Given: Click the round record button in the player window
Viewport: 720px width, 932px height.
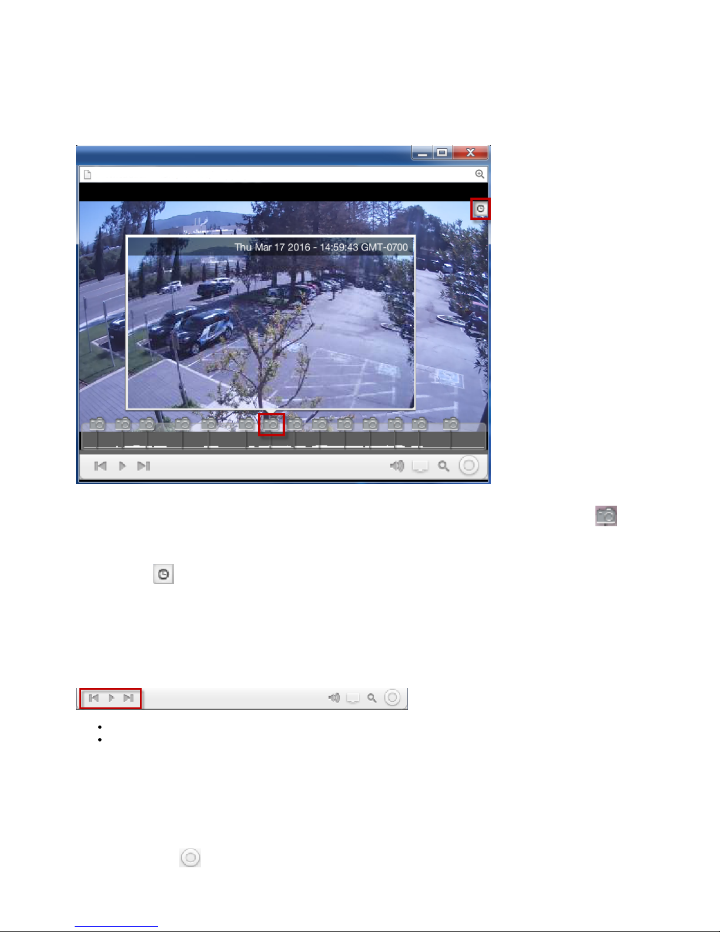Looking at the screenshot, I should point(468,466).
